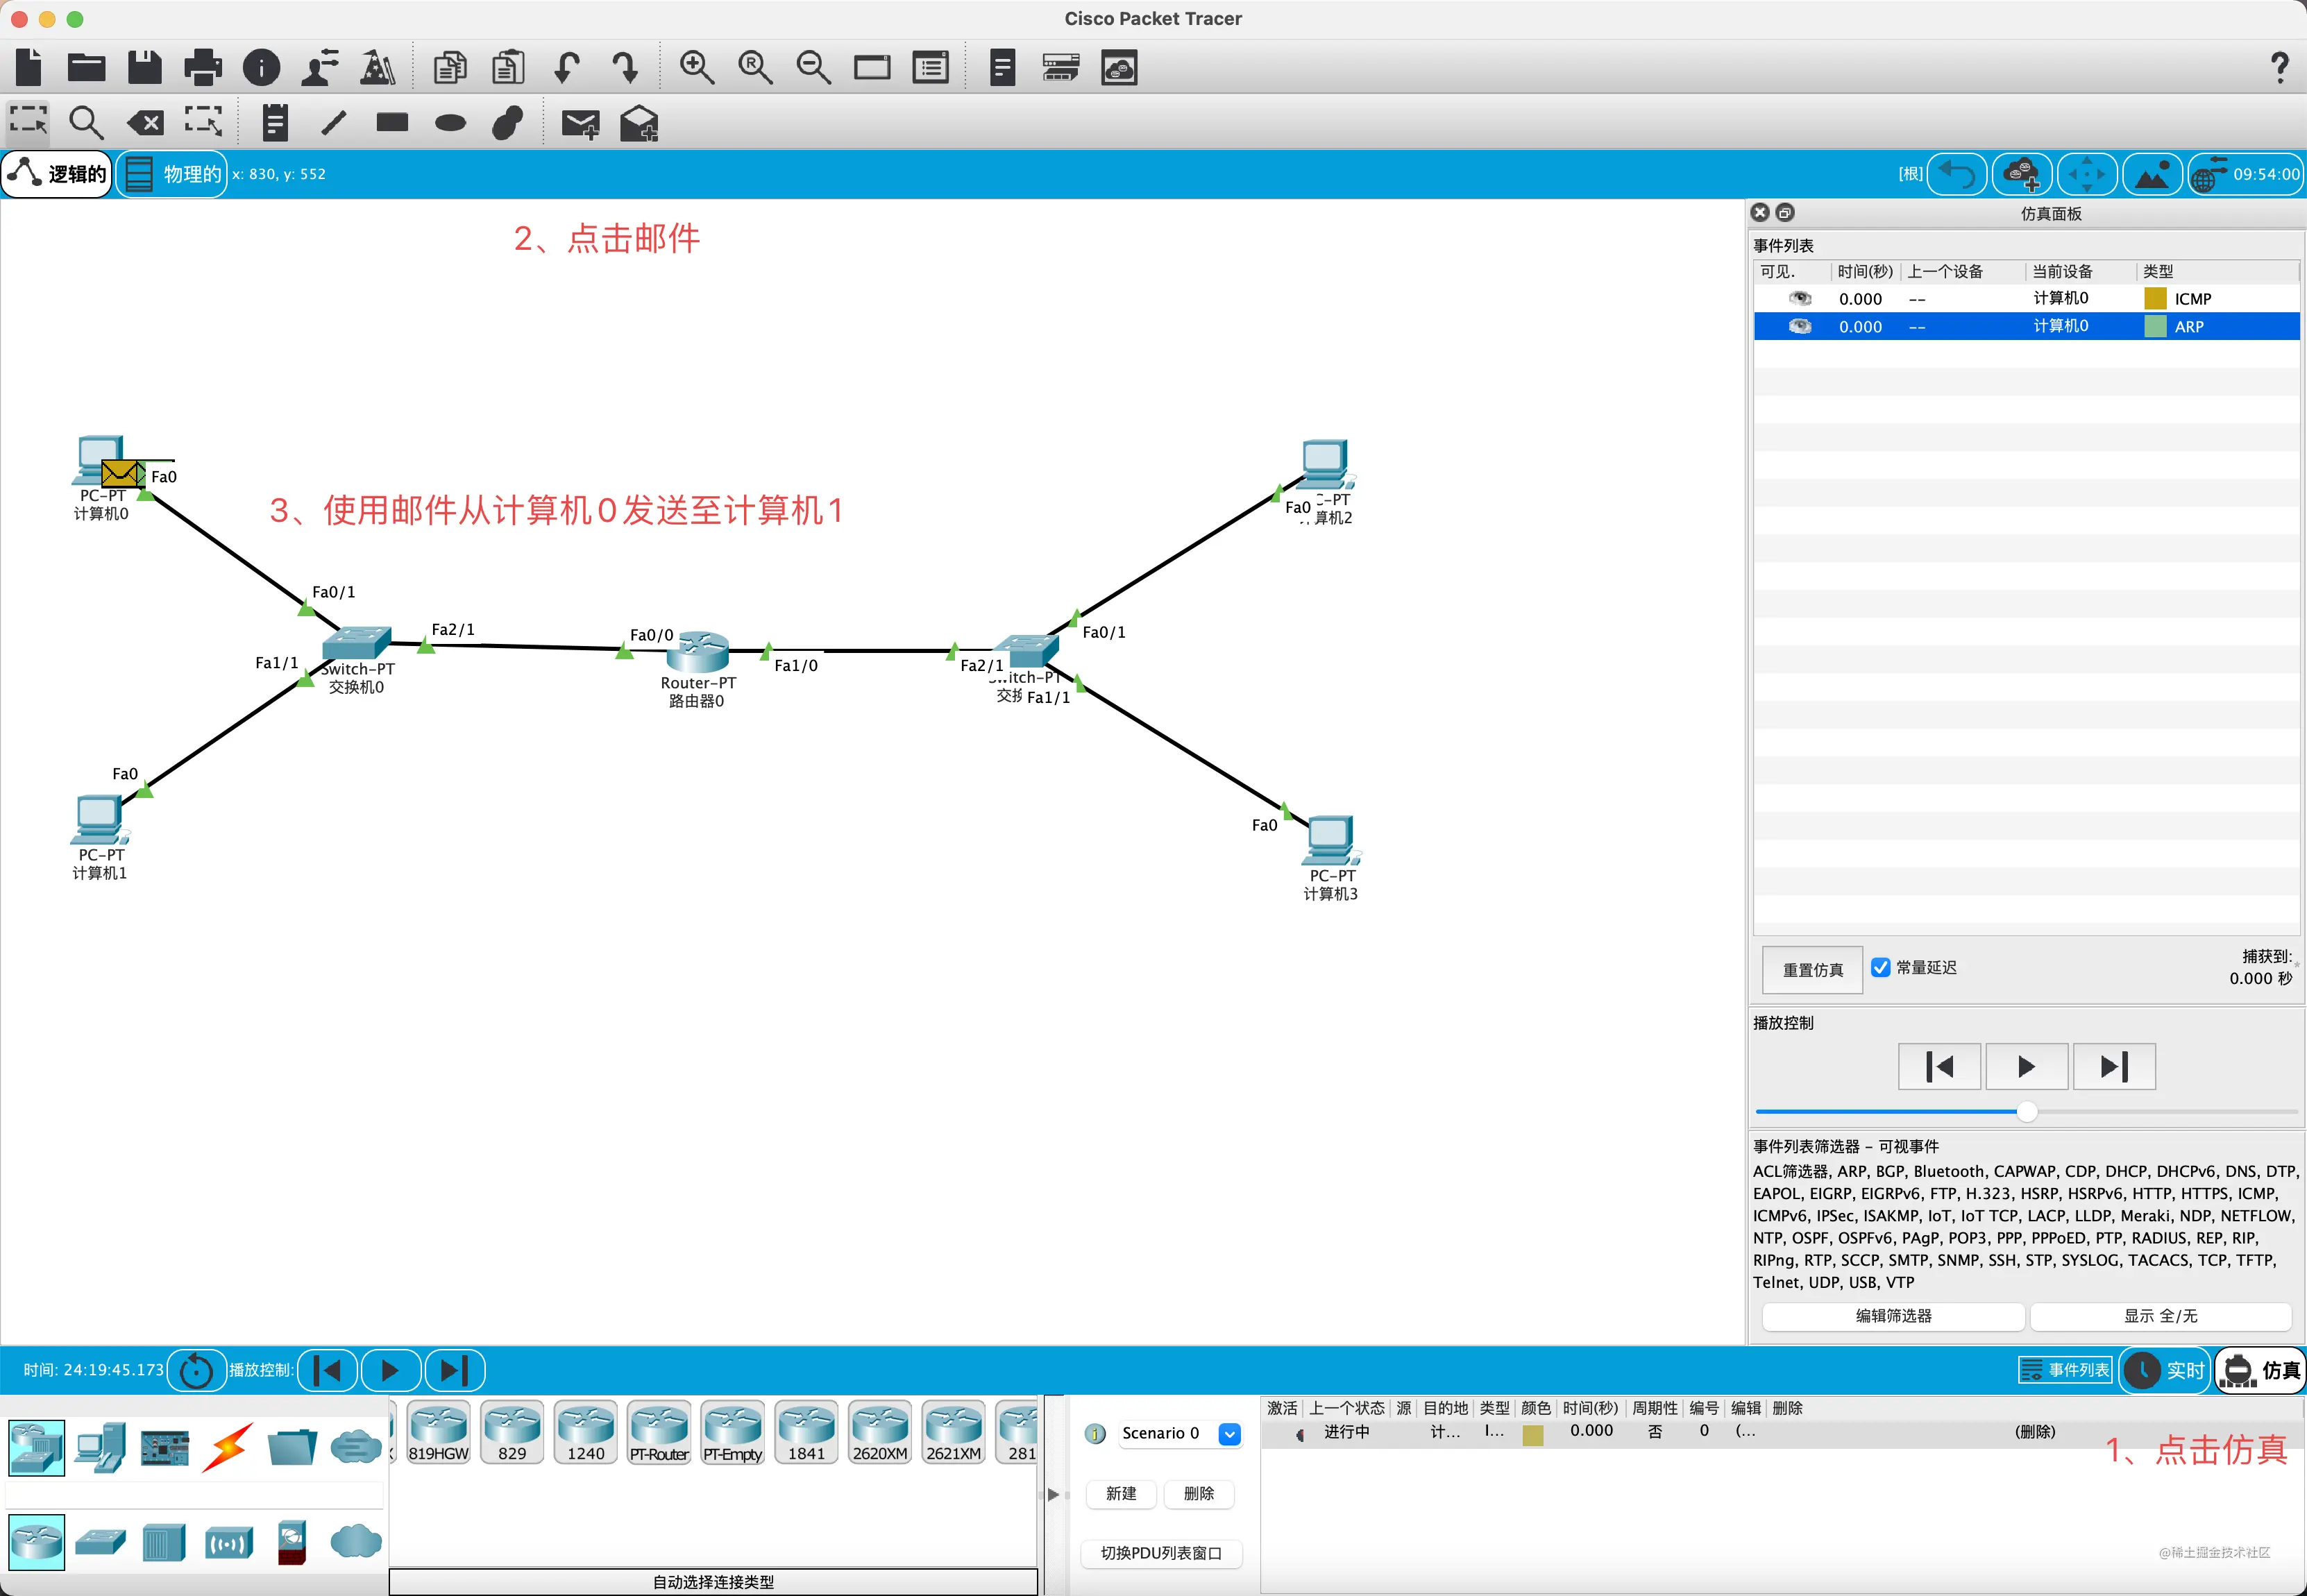This screenshot has width=2307, height=1596.
Task: Adjust the simulation speed slider
Action: pos(2026,1111)
